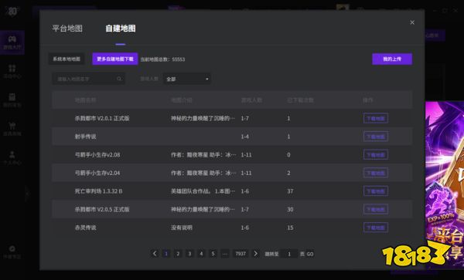The image size is (464, 280).
Task: Click the magnifier icon in map search box
Action: tap(119, 79)
